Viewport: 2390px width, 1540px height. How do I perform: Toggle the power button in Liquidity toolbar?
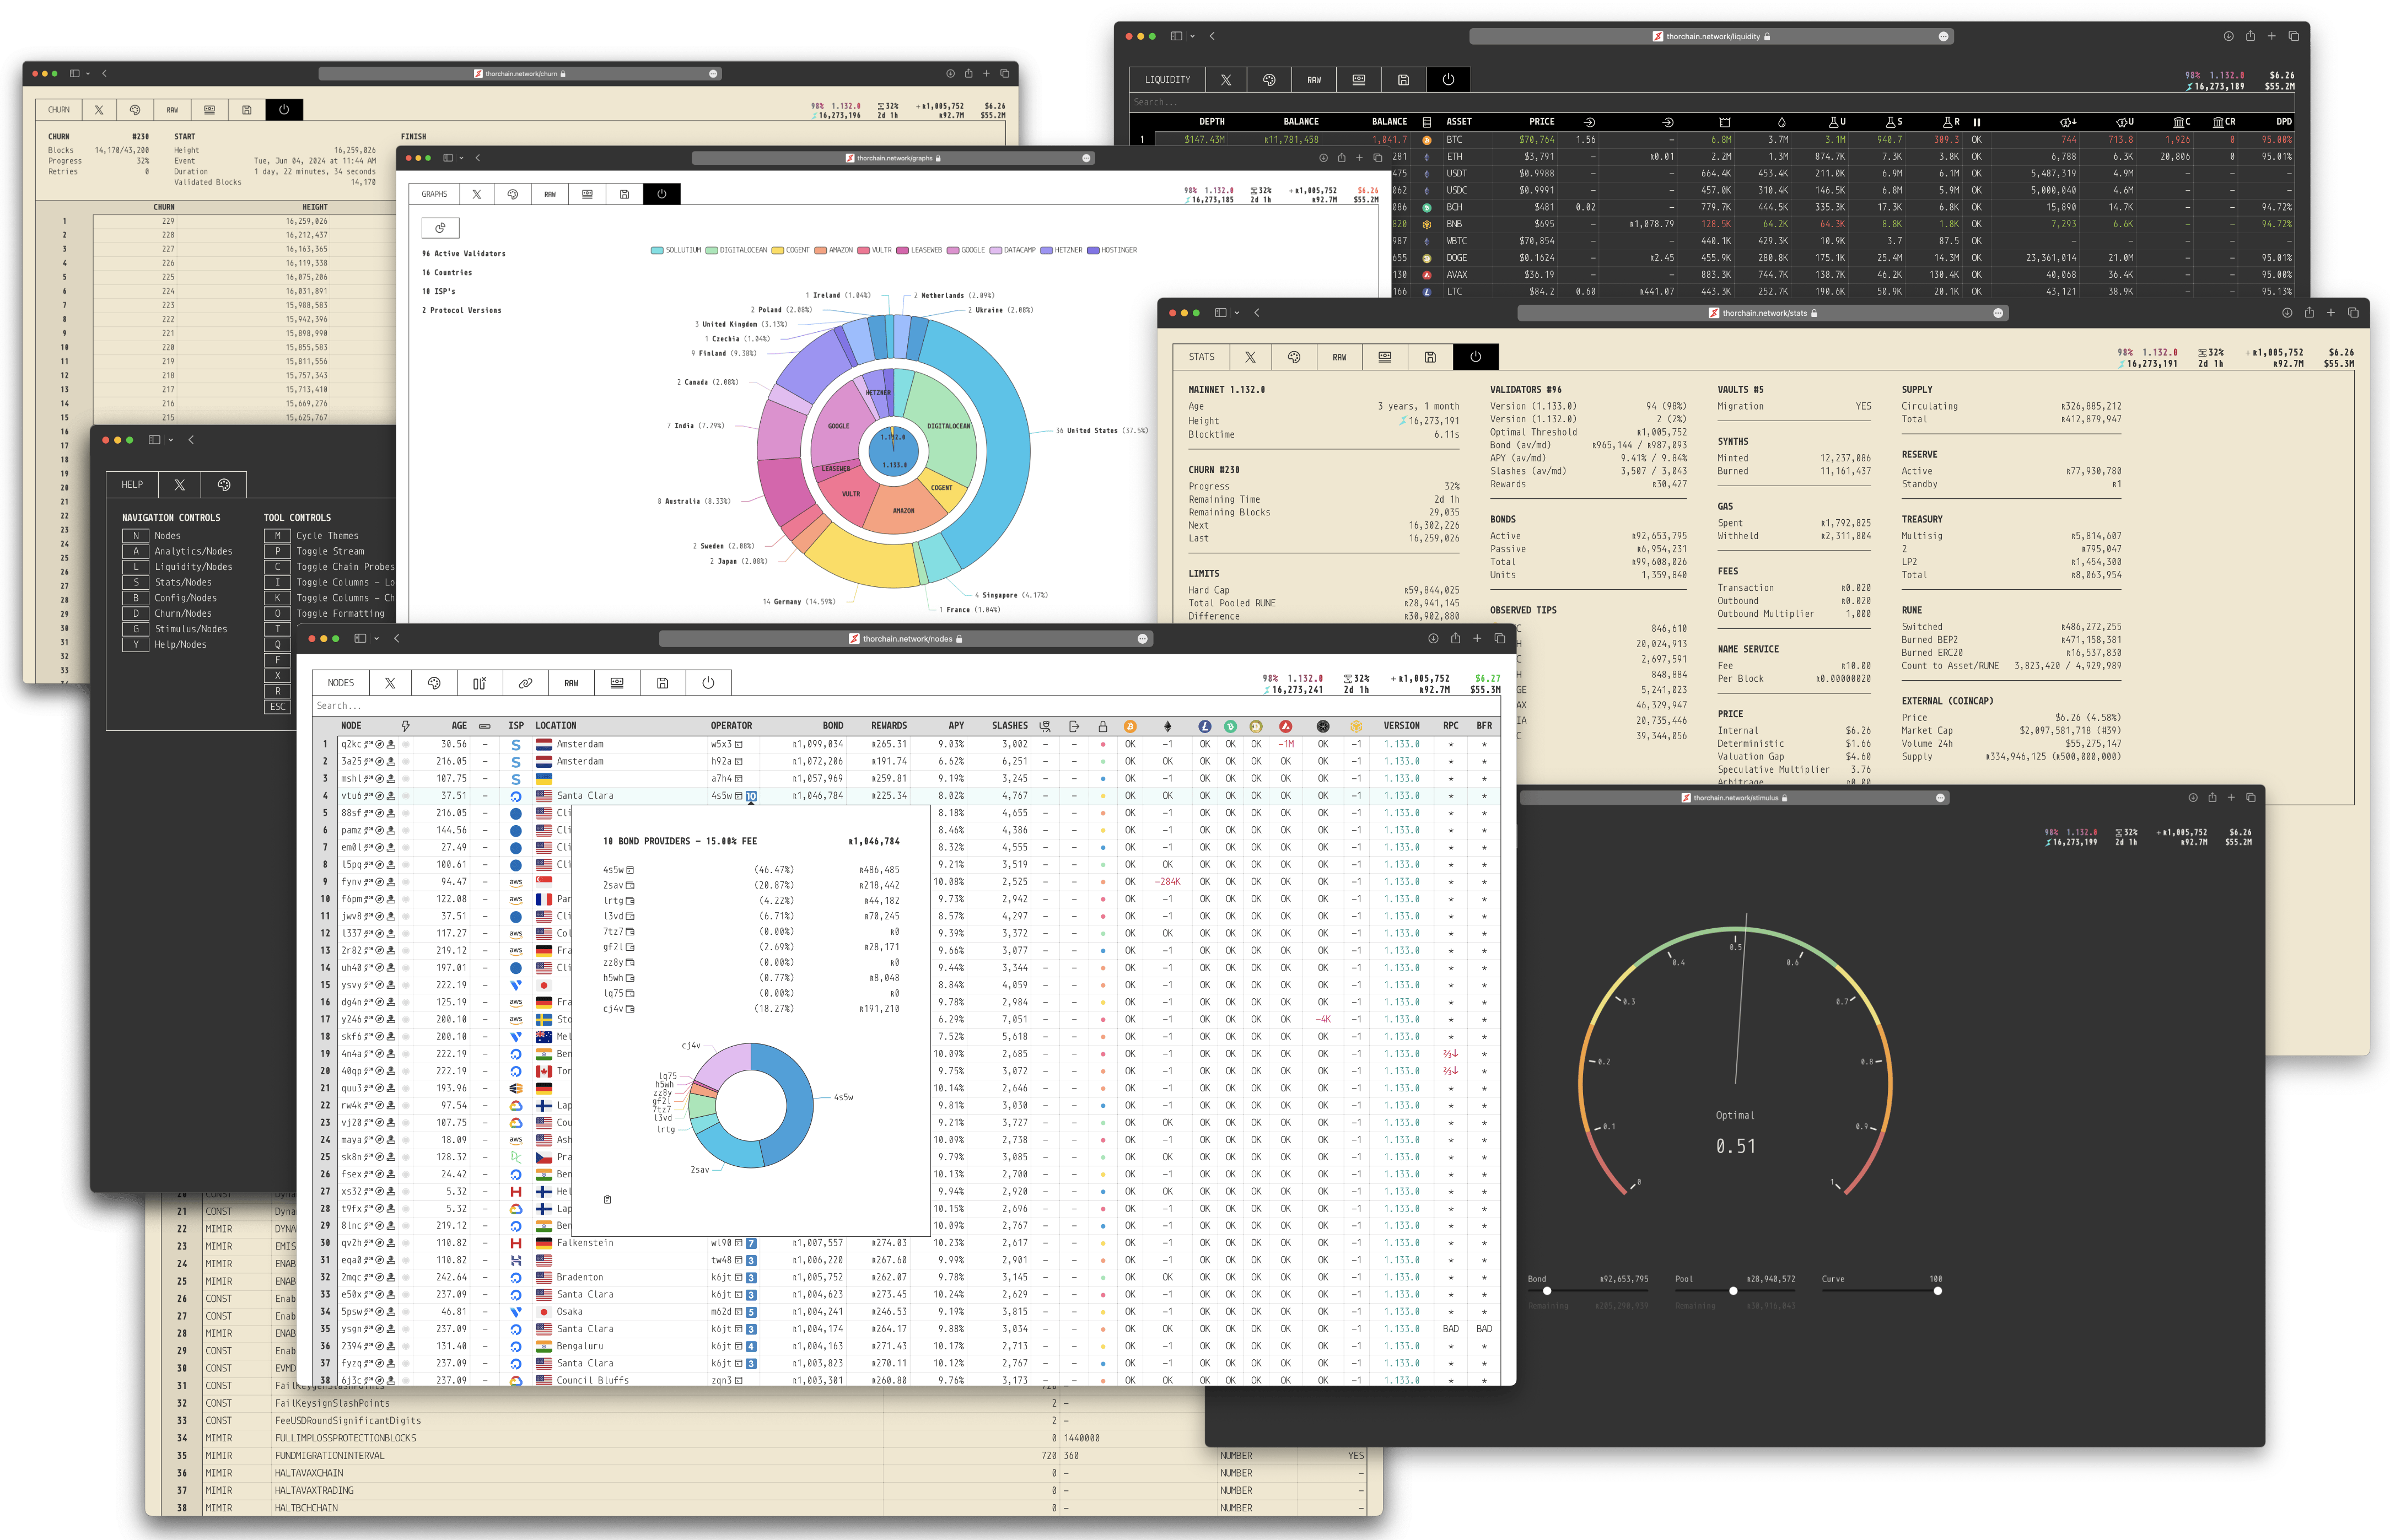(x=1448, y=80)
